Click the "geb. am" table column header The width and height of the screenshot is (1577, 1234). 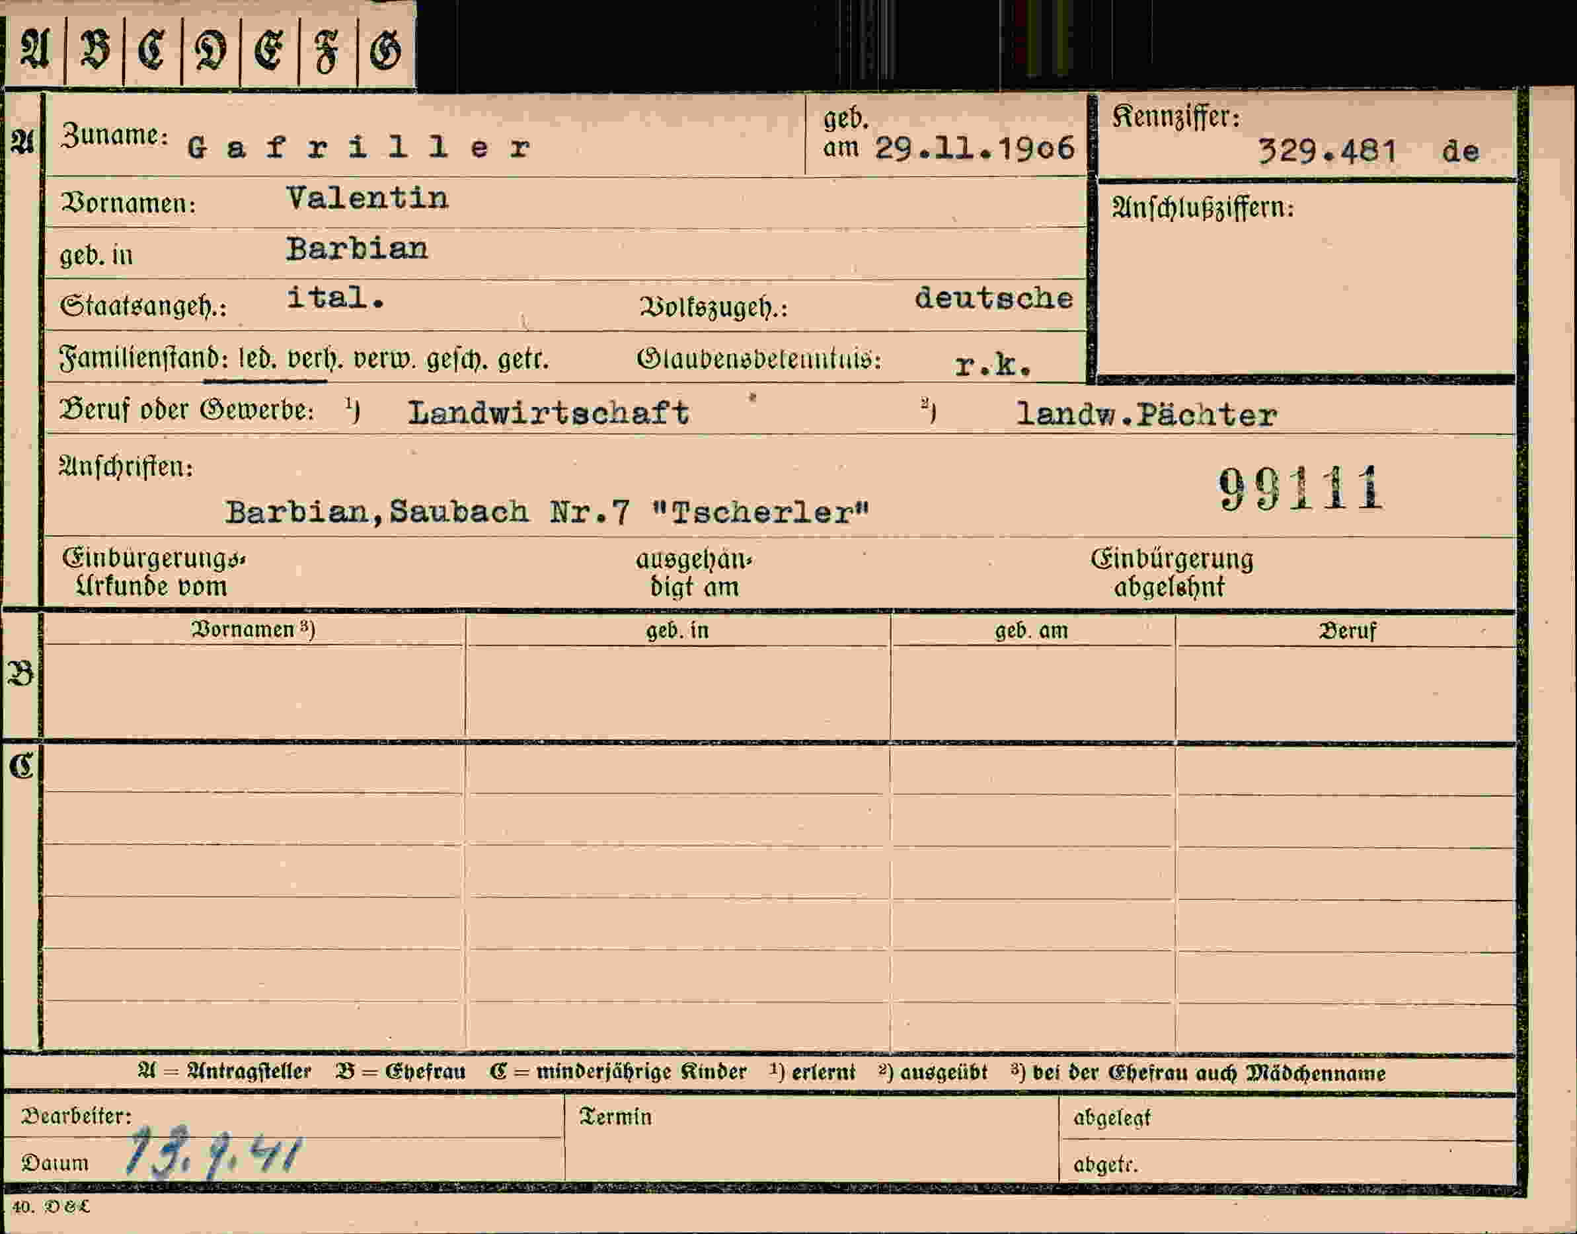click(1031, 631)
